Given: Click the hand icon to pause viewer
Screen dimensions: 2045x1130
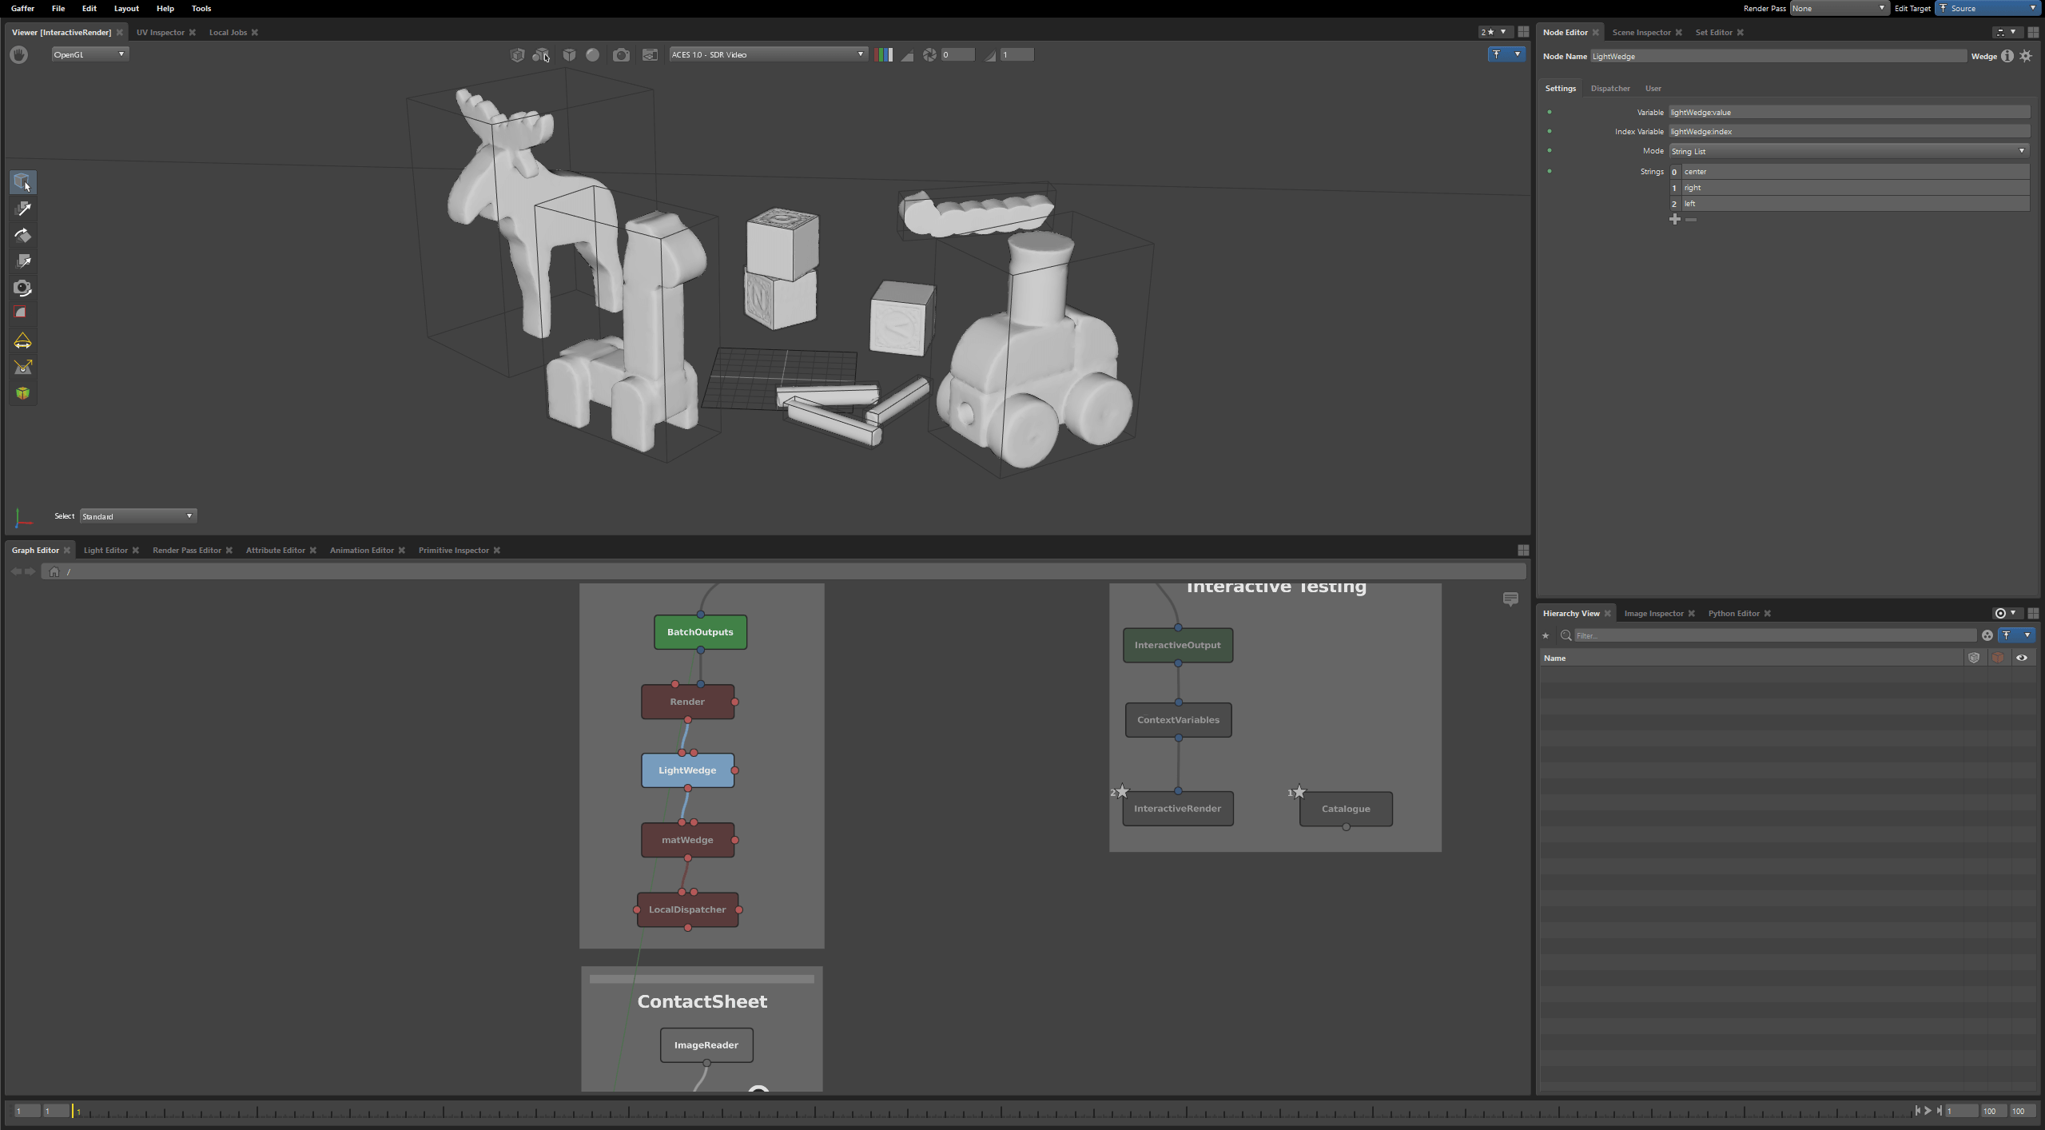Looking at the screenshot, I should pyautogui.click(x=19, y=54).
